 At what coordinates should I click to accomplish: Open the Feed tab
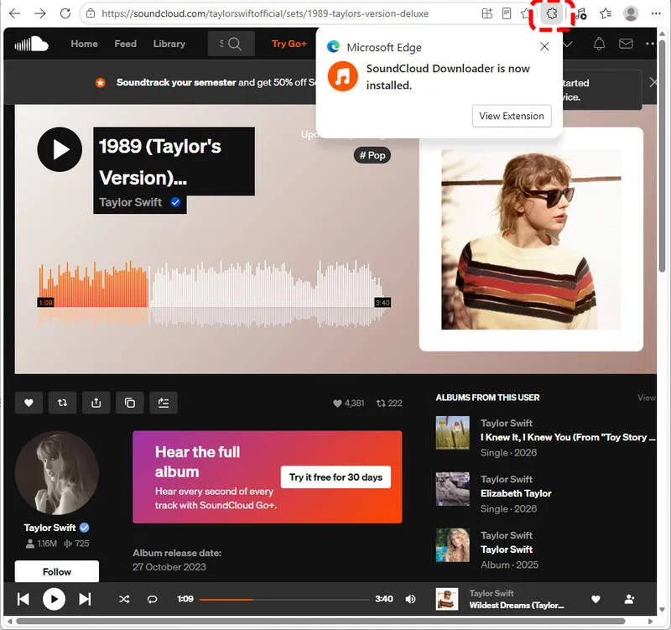pos(125,44)
